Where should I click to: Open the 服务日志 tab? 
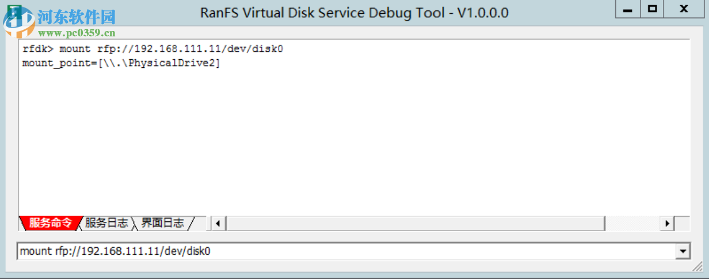coord(106,223)
